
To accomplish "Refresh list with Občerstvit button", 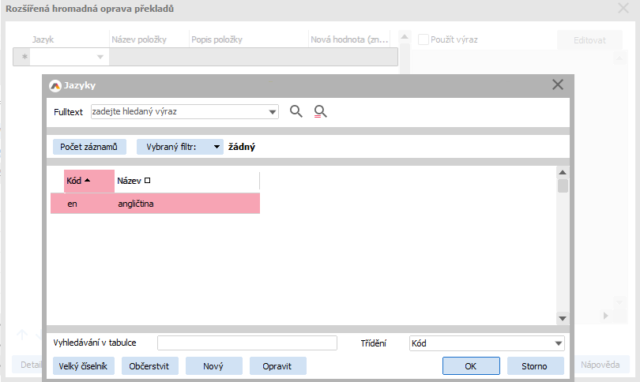I will [x=149, y=366].
